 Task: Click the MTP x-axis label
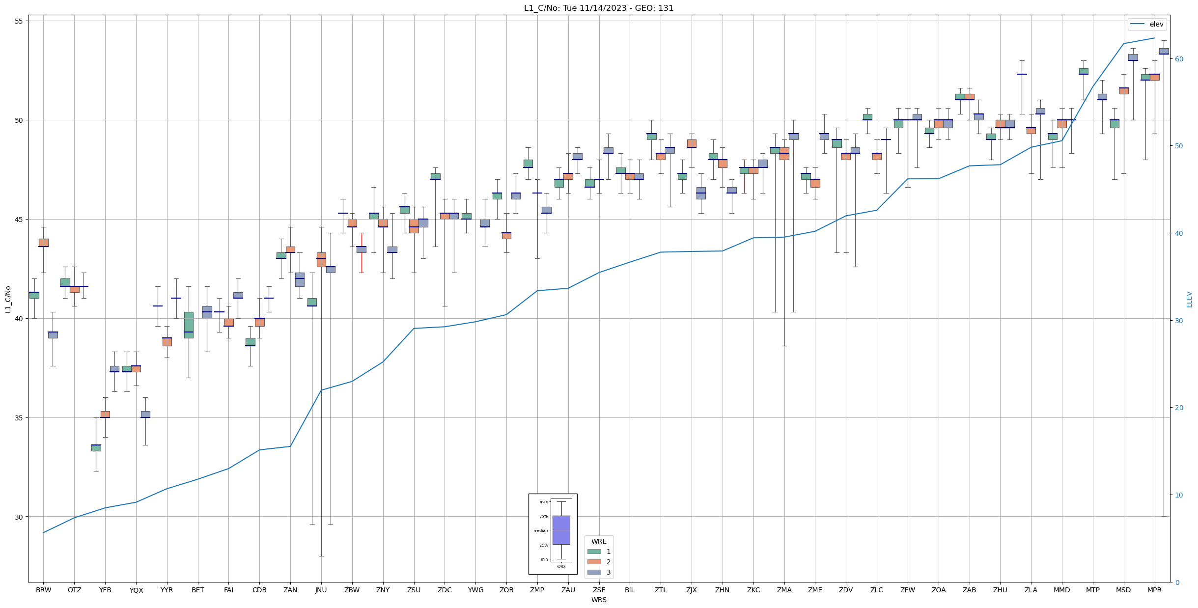1093,590
